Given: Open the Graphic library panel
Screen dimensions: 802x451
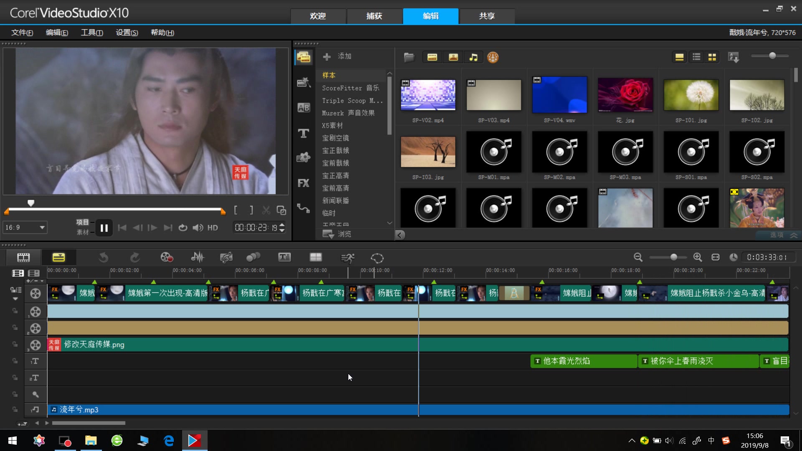Looking at the screenshot, I should (304, 157).
